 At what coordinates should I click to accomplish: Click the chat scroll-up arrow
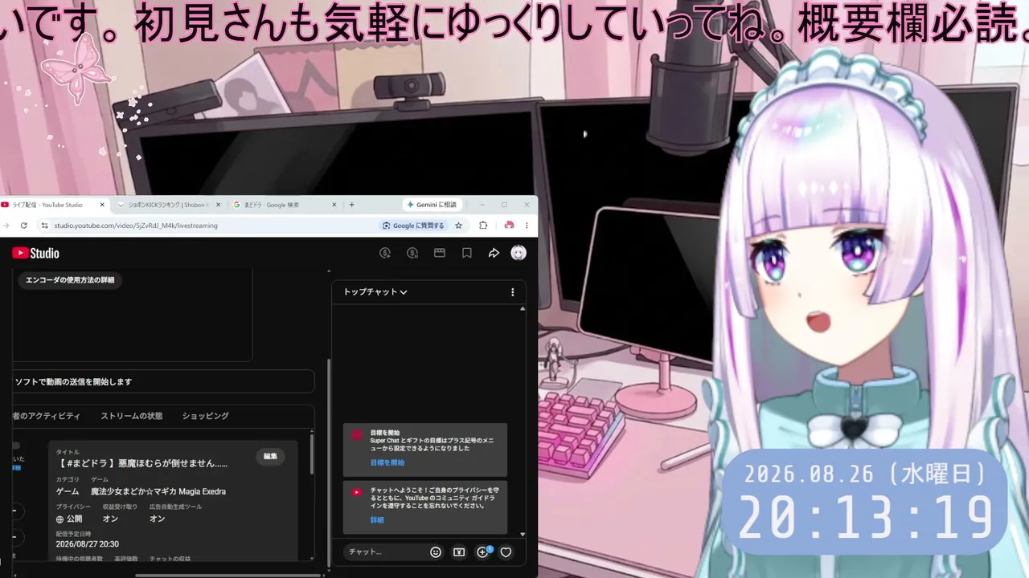(523, 309)
